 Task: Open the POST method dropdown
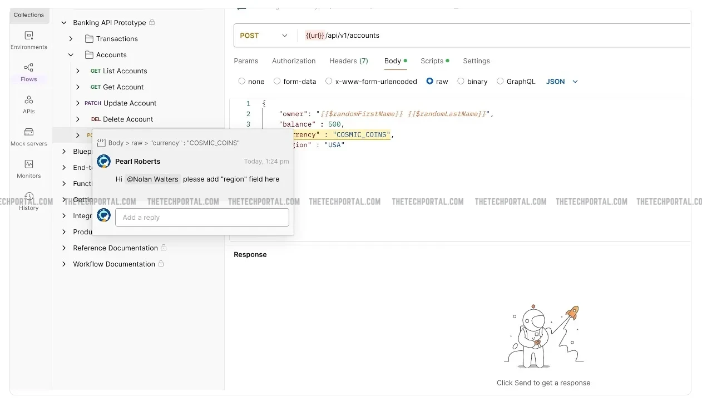[264, 36]
